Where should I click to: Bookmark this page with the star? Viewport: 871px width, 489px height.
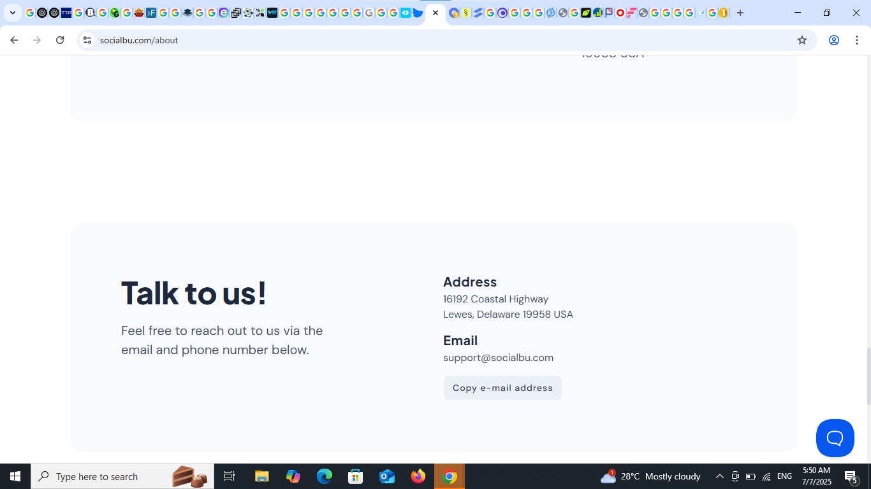[802, 40]
